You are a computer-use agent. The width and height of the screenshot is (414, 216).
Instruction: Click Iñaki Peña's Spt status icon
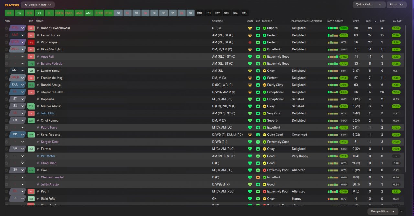pyautogui.click(x=31, y=199)
